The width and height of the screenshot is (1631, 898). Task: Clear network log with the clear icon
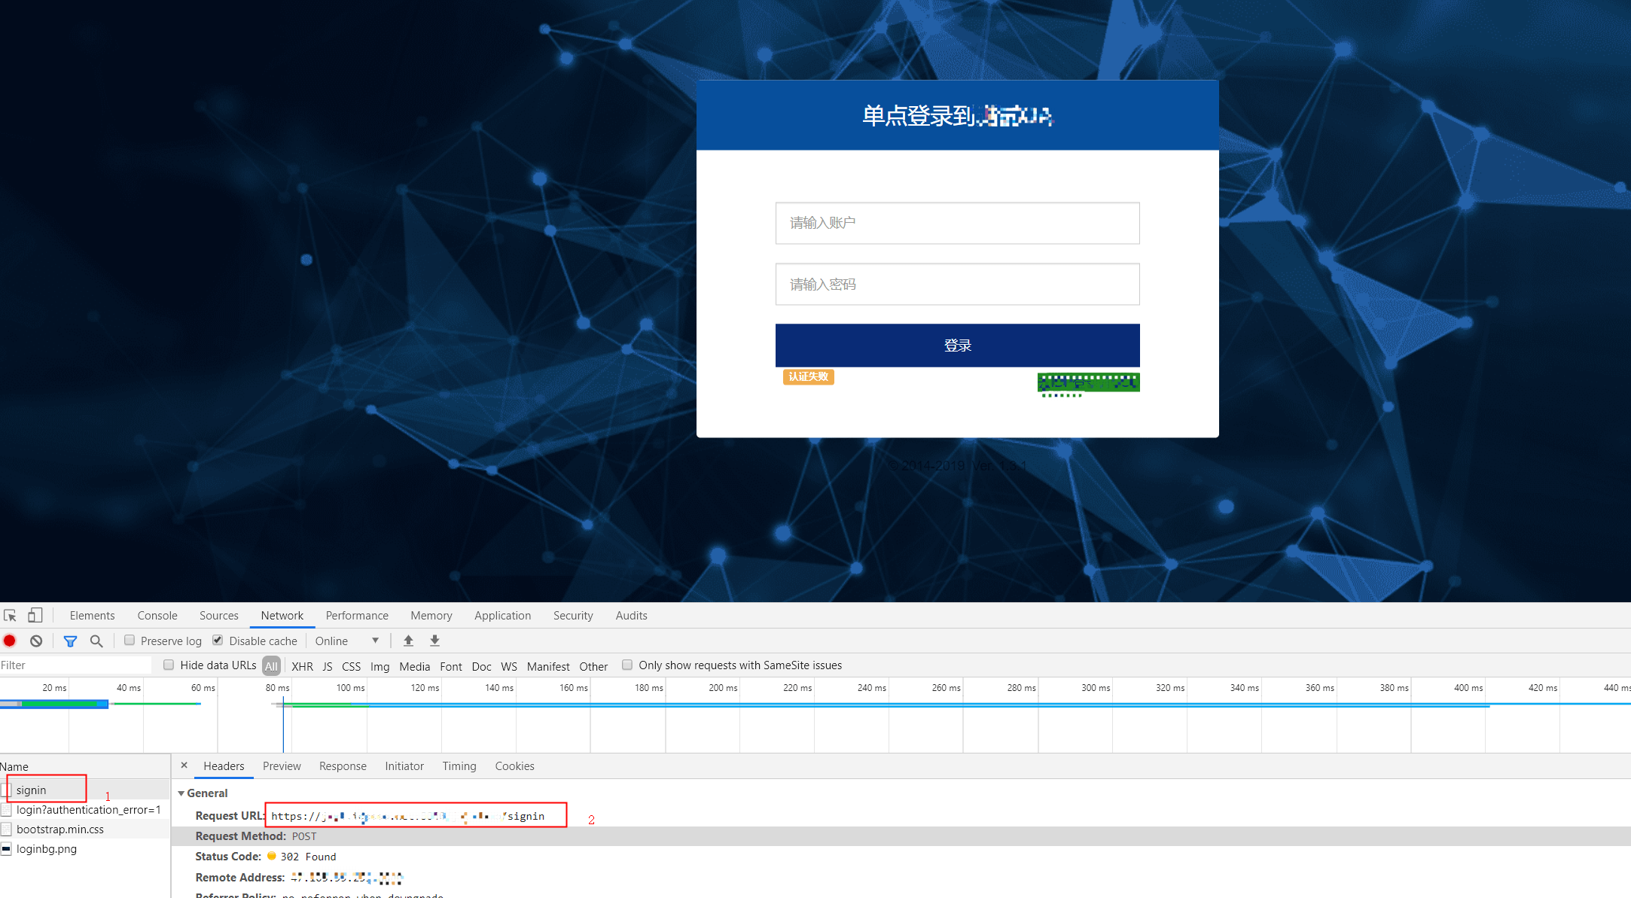click(x=36, y=641)
